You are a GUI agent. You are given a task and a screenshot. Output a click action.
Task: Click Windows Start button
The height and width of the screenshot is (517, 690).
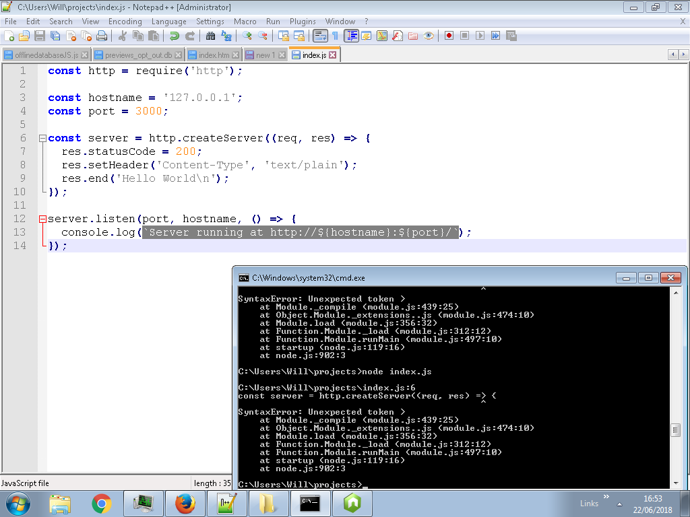[x=18, y=504]
